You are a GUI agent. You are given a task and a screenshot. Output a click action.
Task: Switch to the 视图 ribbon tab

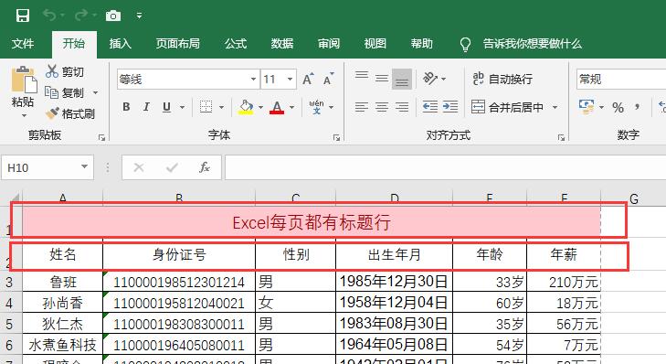tap(375, 44)
